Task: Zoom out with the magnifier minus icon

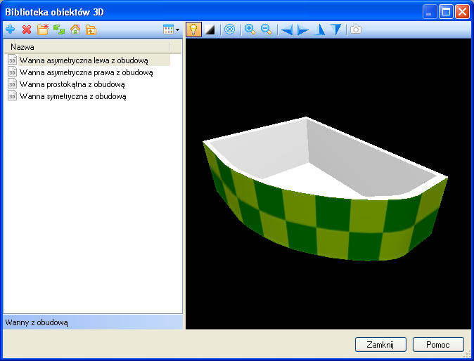Action: tap(266, 29)
